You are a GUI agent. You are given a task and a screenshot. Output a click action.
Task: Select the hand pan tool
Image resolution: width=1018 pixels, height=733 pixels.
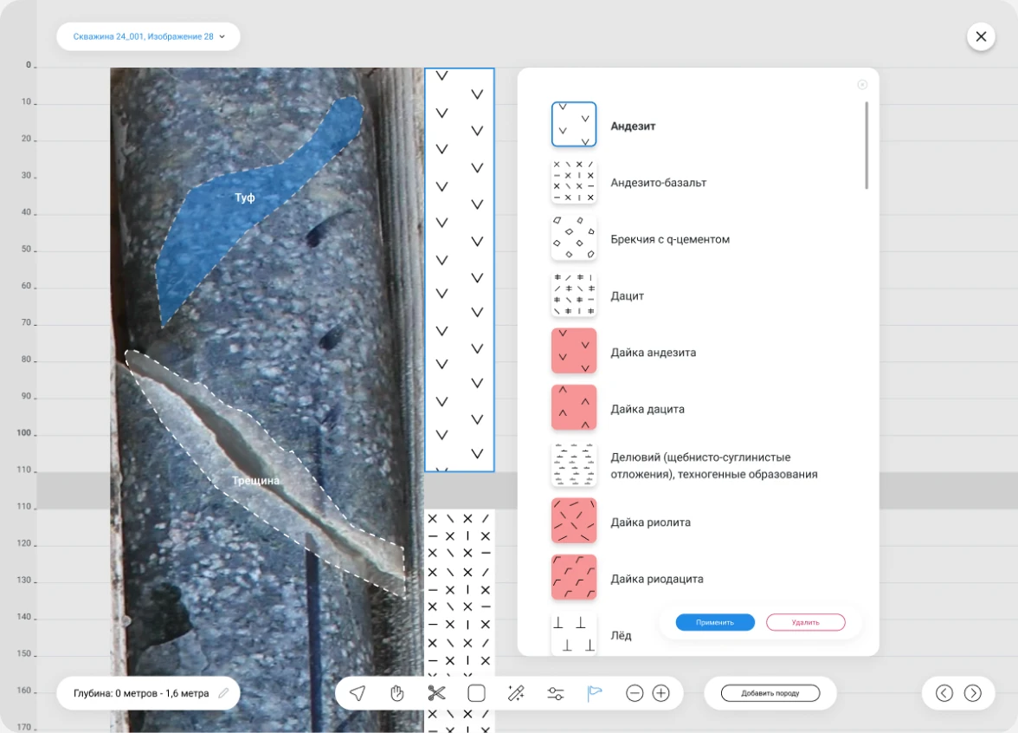point(396,693)
